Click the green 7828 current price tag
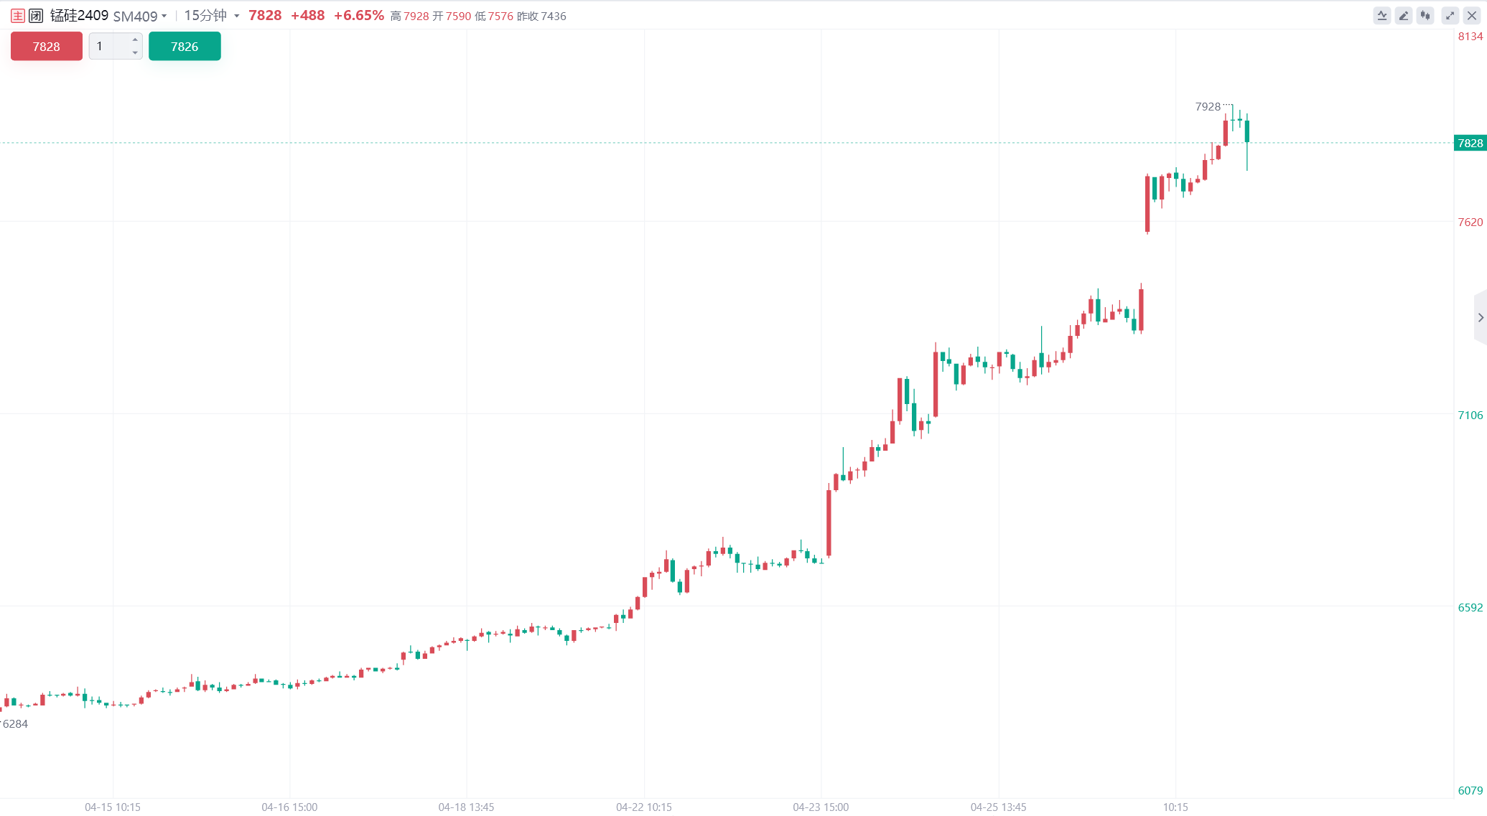The width and height of the screenshot is (1487, 816). [x=1470, y=143]
